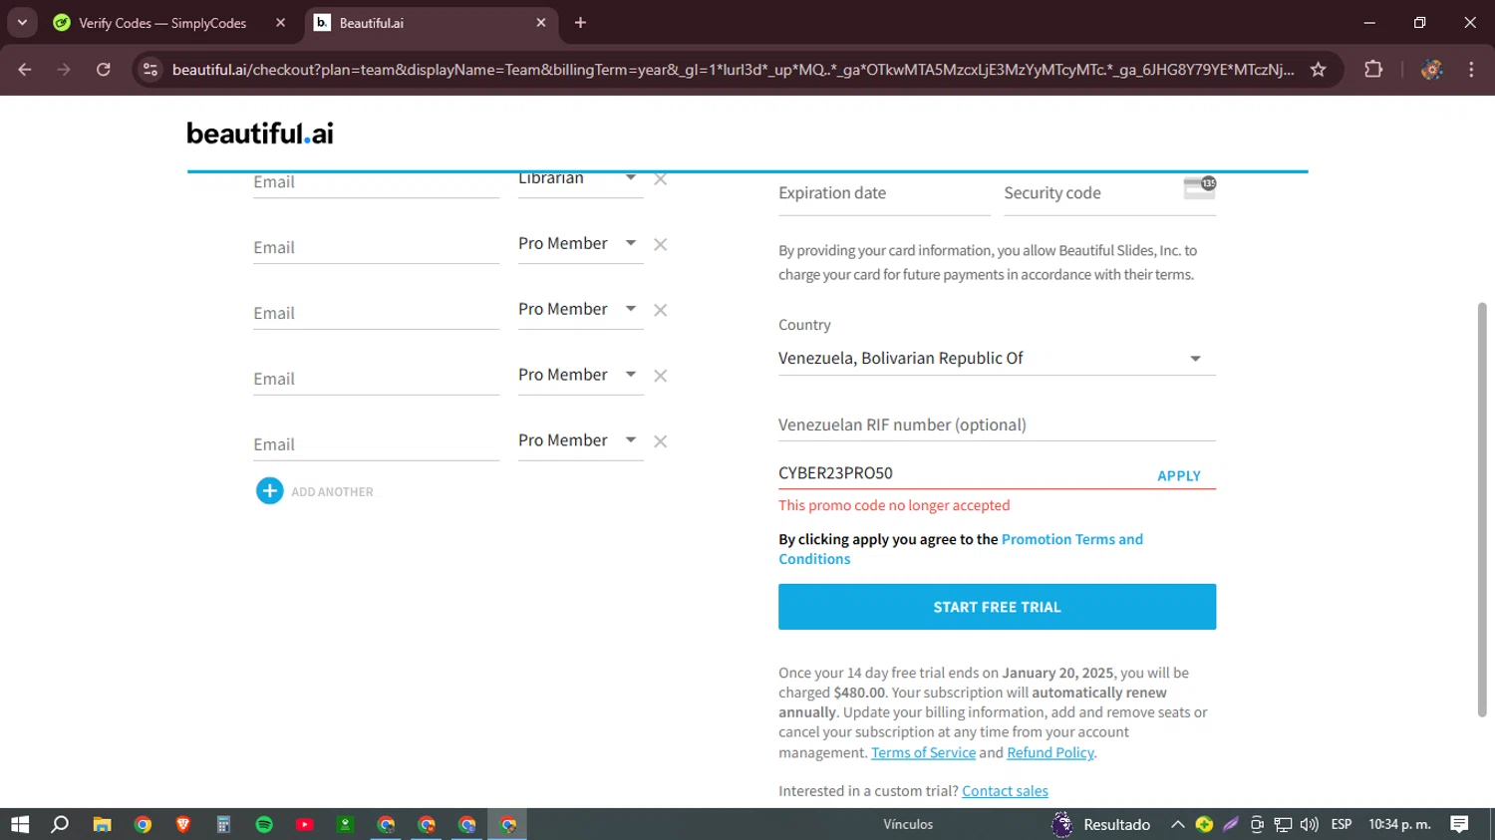Click the ESP language indicator
This screenshot has height=840, width=1495.
coord(1342,824)
